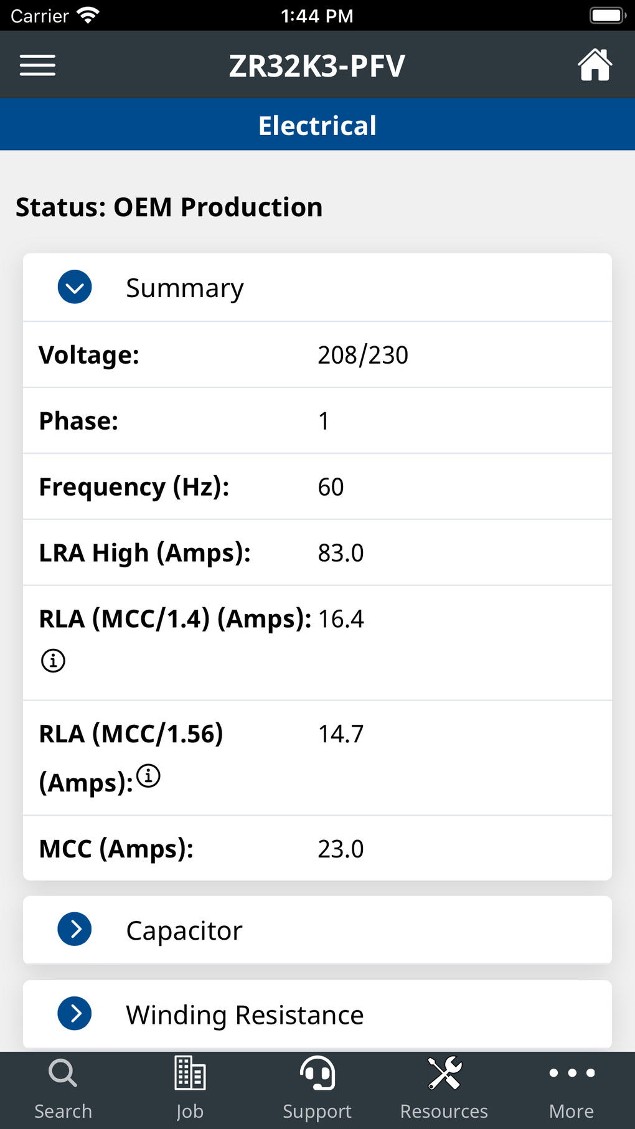Collapse the Summary section chevron

point(75,287)
